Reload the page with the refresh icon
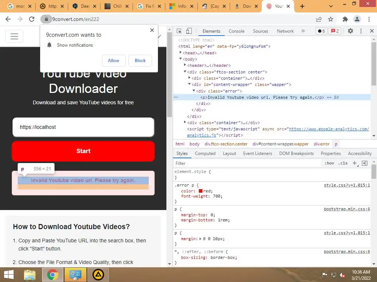Viewport: 377px width, 282px height. 32,19
